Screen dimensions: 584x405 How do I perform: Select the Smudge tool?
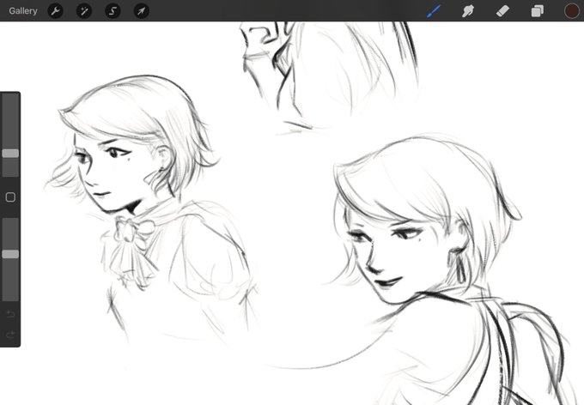click(468, 11)
